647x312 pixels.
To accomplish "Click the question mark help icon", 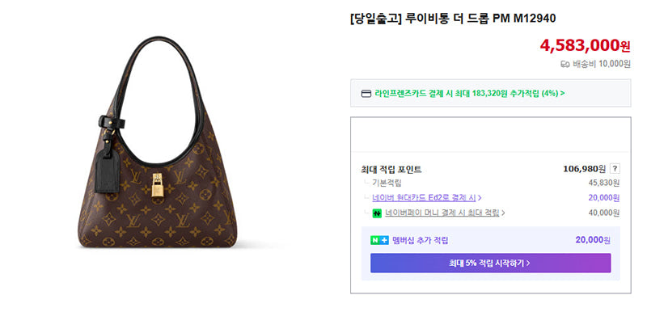I will (x=615, y=169).
